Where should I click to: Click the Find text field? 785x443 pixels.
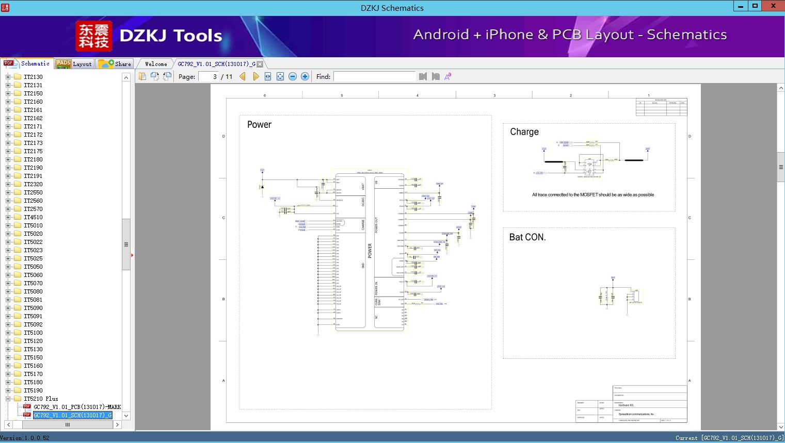(x=374, y=76)
